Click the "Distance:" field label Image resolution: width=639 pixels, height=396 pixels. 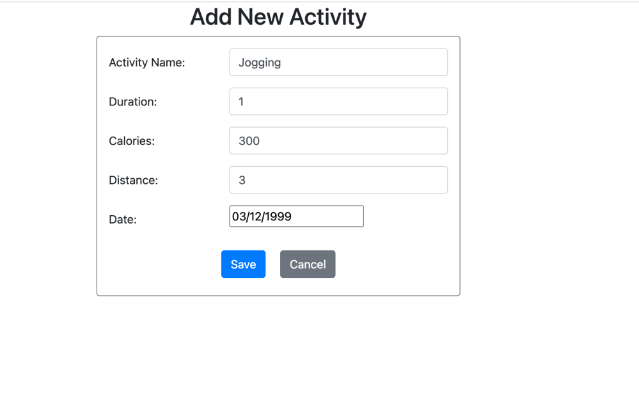133,180
